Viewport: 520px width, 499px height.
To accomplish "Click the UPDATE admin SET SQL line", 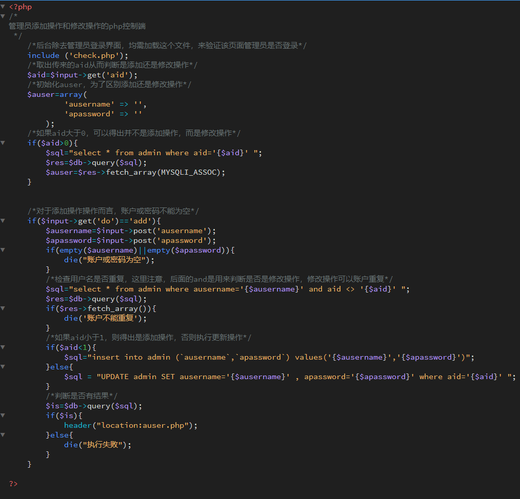I will (x=290, y=377).
